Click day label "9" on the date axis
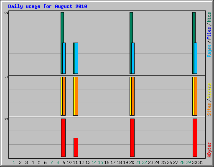 click(x=64, y=162)
